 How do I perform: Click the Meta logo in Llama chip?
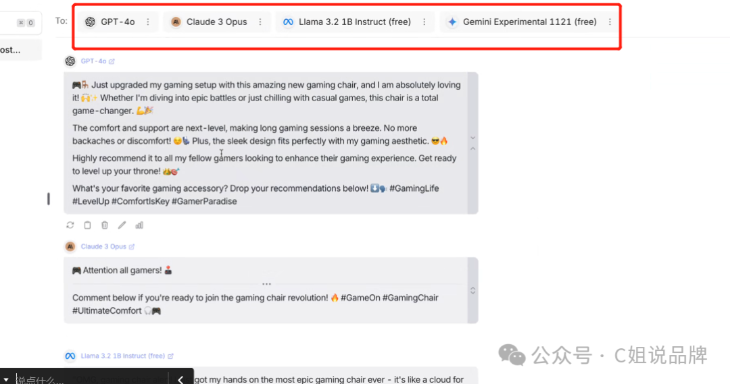(x=288, y=22)
